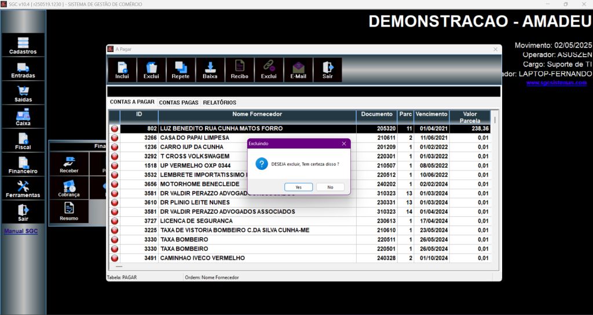Click value 238,36 in Valor Parcela

(x=479, y=129)
